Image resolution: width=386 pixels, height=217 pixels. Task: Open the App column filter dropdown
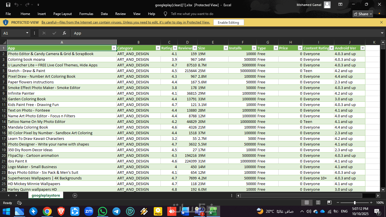pyautogui.click(x=114, y=48)
